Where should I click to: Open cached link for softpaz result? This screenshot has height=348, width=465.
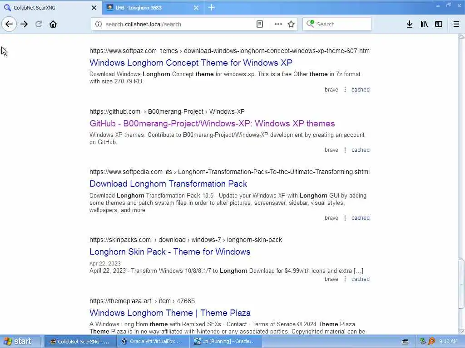click(360, 90)
